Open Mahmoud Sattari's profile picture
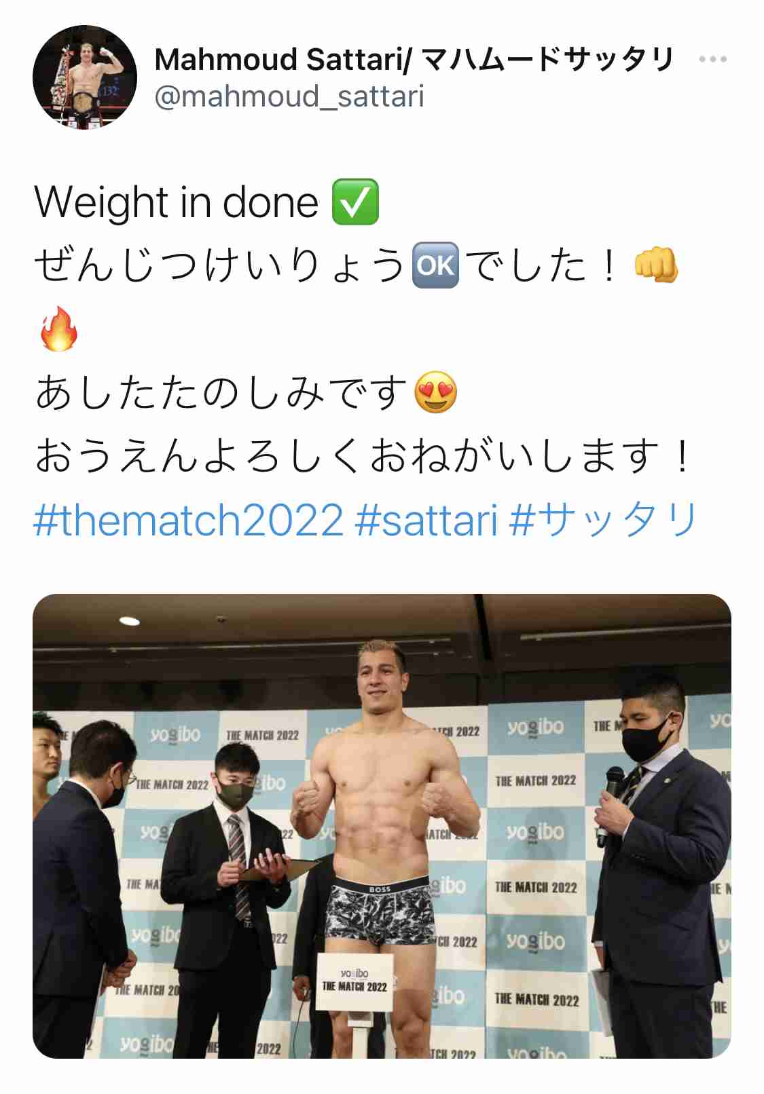Viewport: 764px width, 1094px height. (85, 77)
